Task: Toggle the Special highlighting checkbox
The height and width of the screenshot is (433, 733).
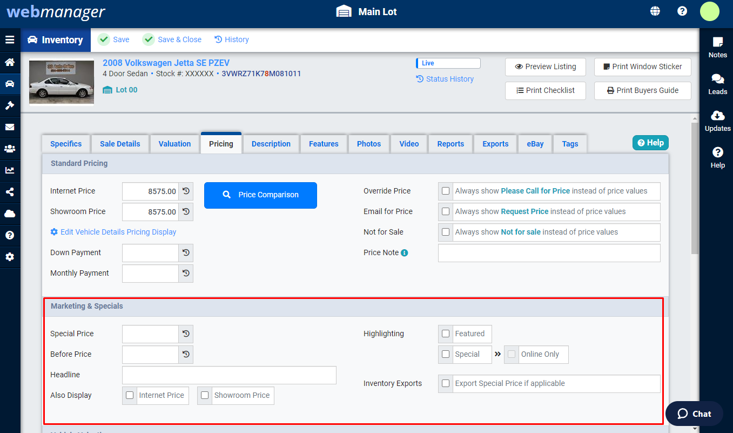Action: coord(445,354)
